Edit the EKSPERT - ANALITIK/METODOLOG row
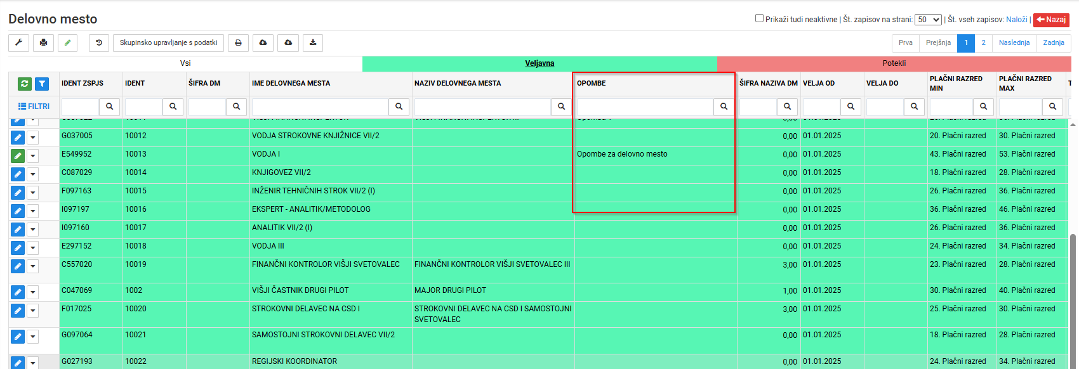Image resolution: width=1079 pixels, height=369 pixels. tap(18, 211)
